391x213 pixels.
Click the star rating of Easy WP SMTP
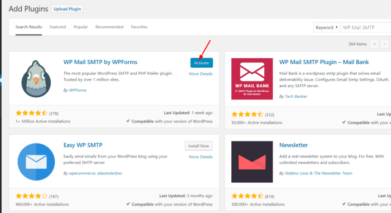[31, 196]
